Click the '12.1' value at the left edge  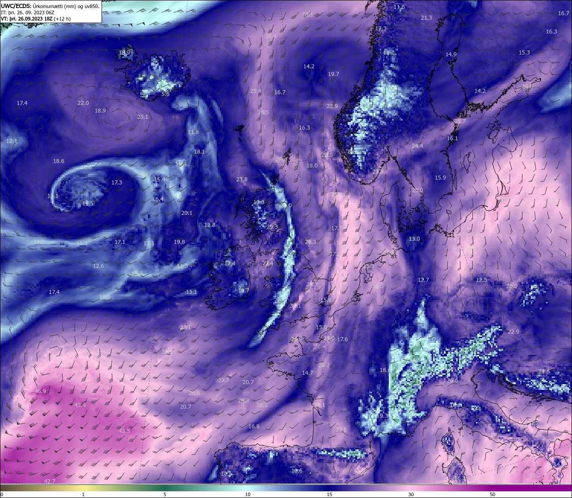pos(12,141)
